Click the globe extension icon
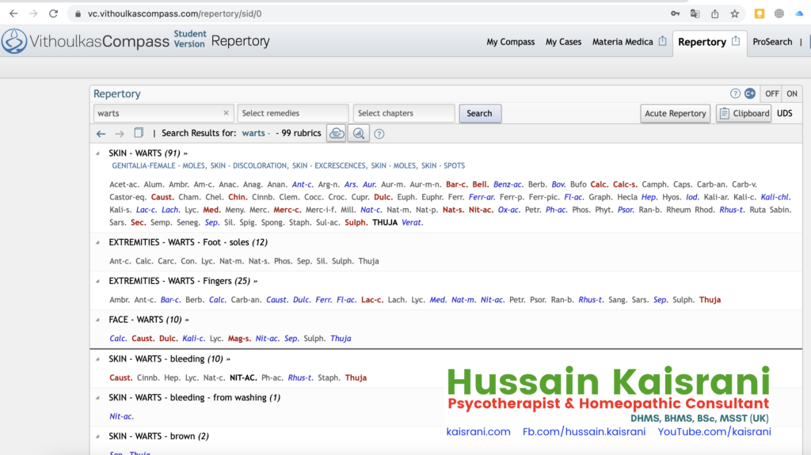 779,13
